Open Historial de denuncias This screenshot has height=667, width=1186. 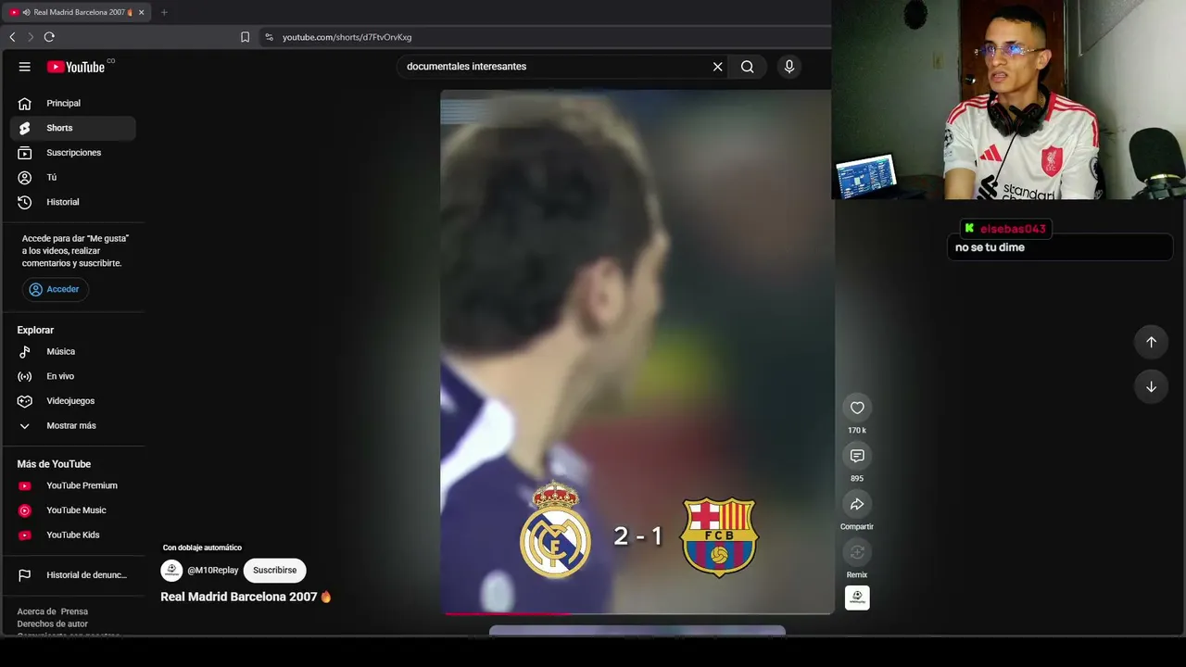[73, 575]
